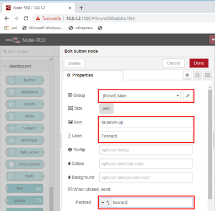The height and width of the screenshot is (211, 215).
Task: Reload the page with refresh icon
Action: [x=26, y=18]
